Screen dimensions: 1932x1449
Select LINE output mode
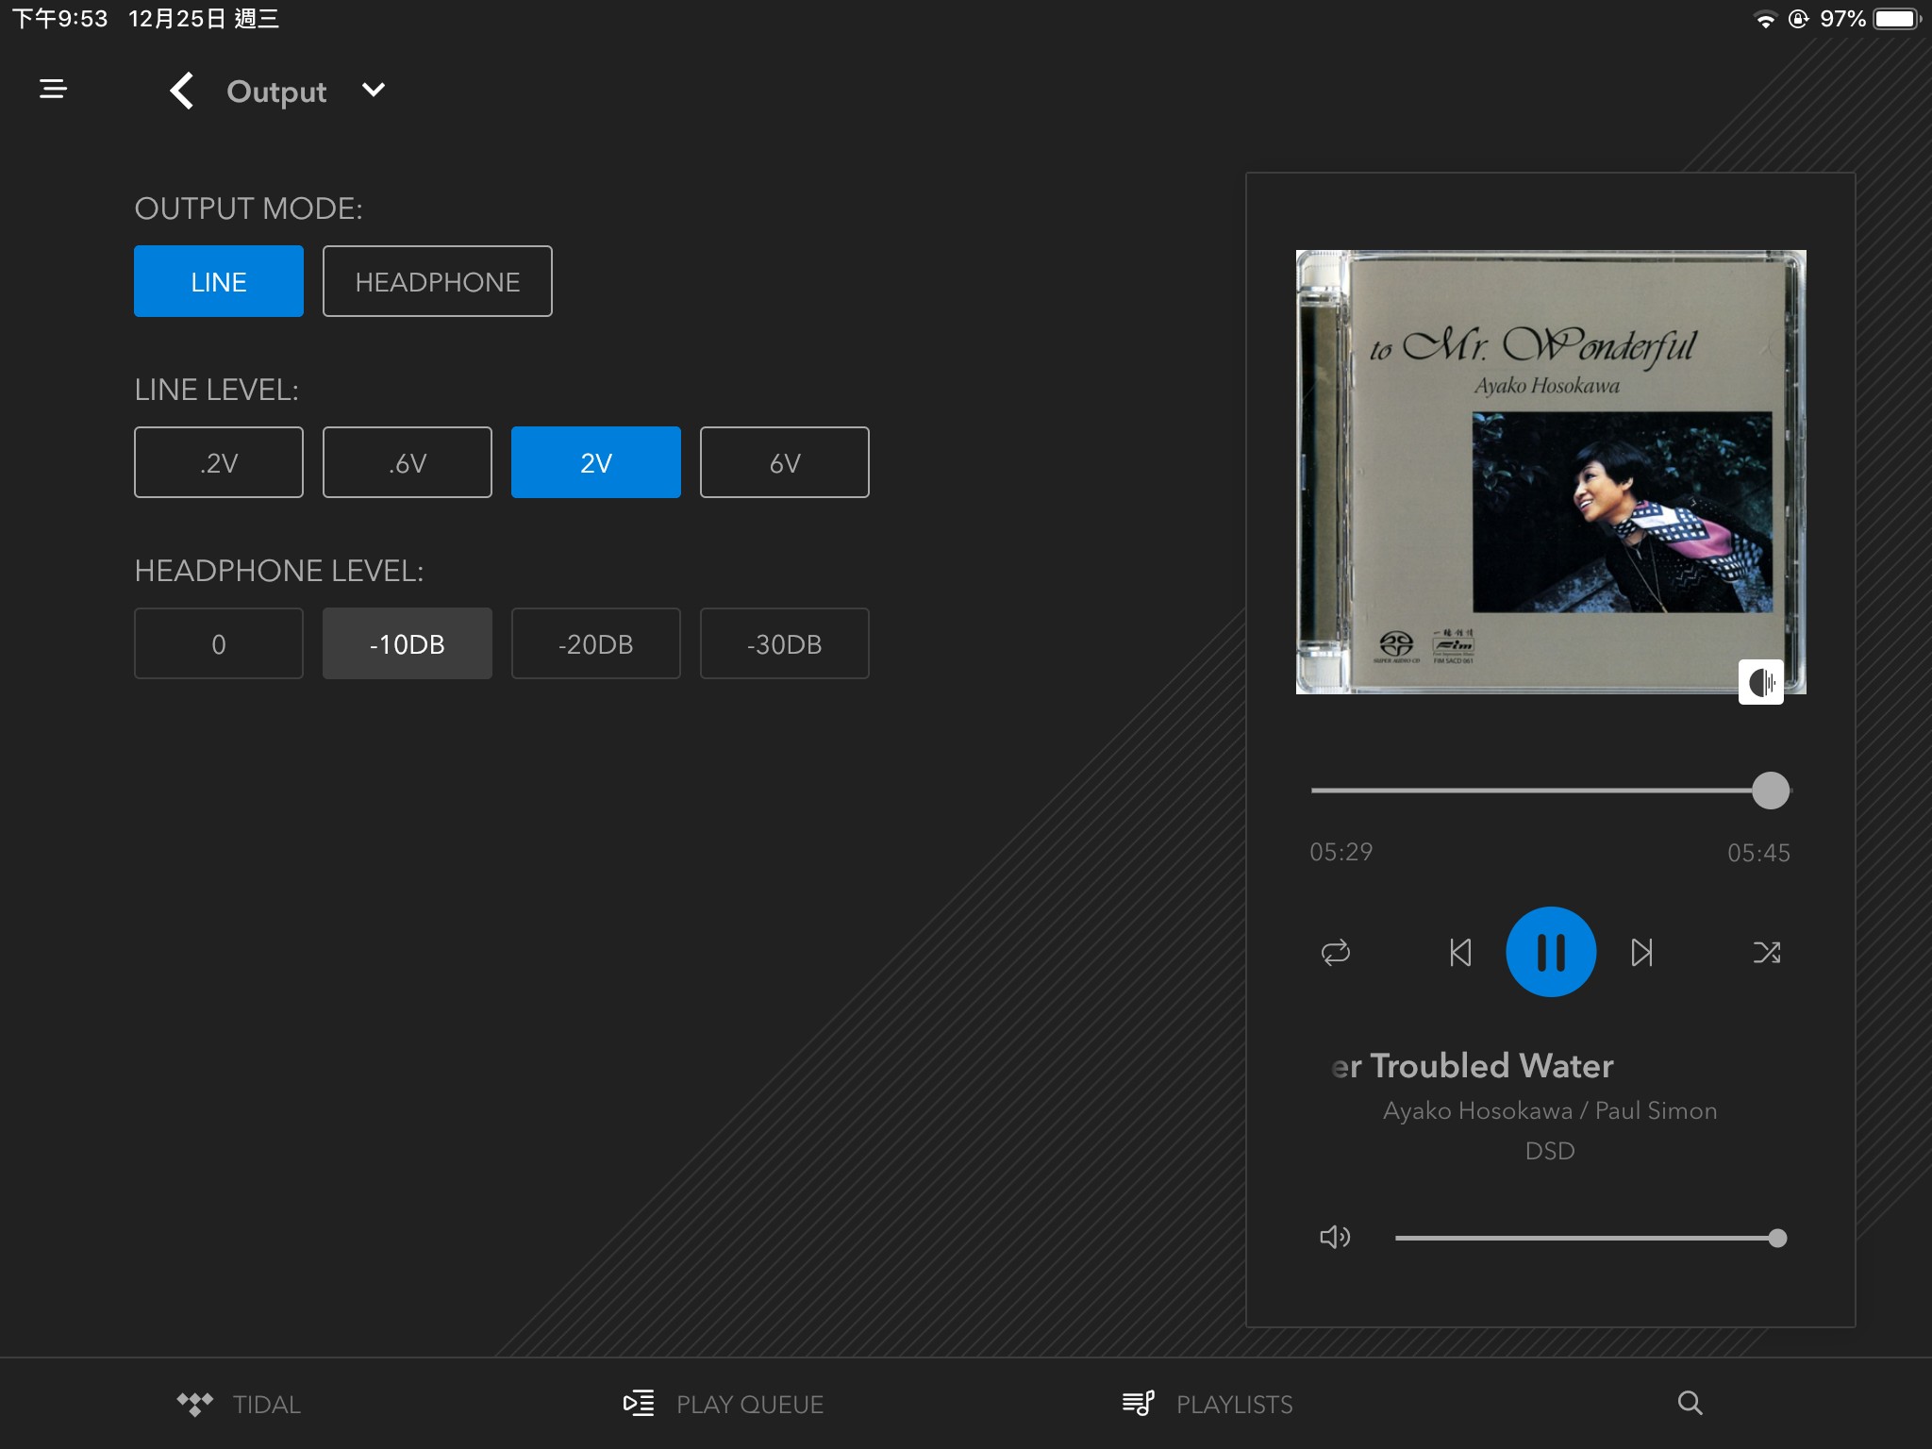pyautogui.click(x=219, y=281)
